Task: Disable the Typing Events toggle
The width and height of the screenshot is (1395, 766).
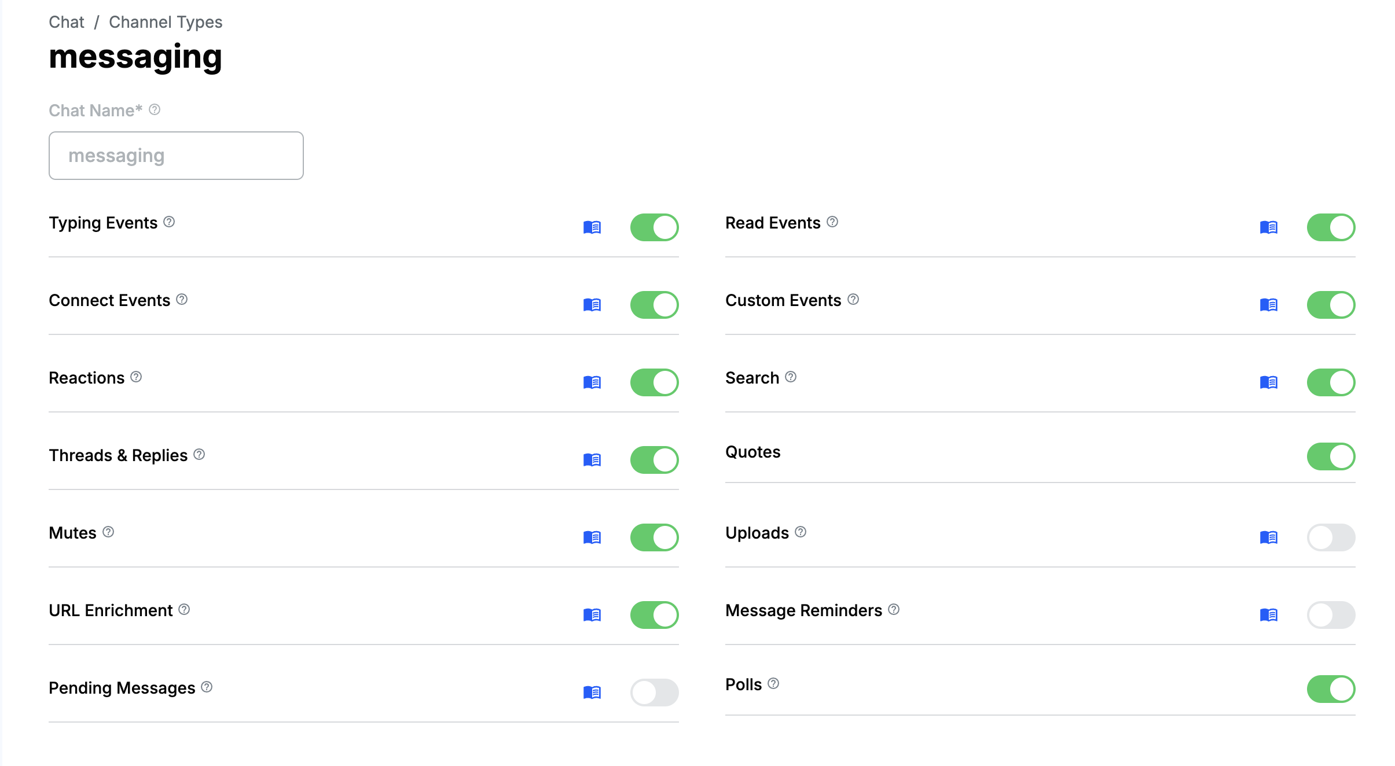Action: pyautogui.click(x=654, y=227)
